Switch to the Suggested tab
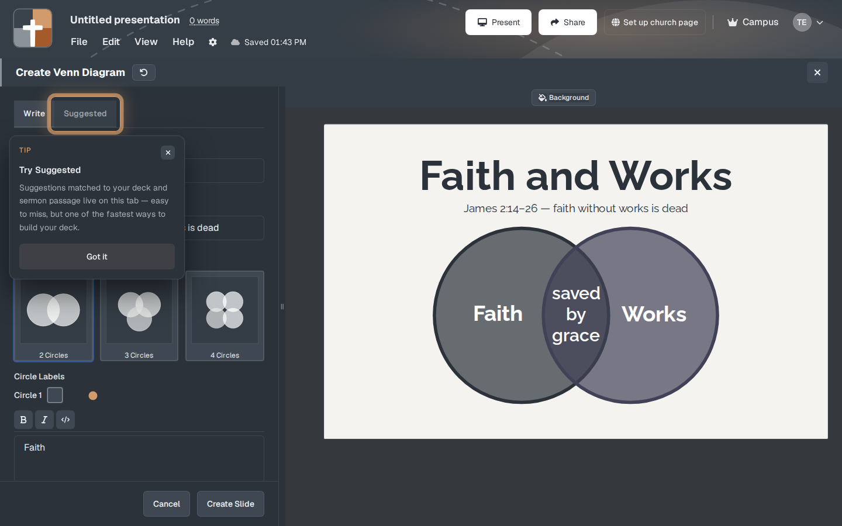842x526 pixels. pyautogui.click(x=85, y=113)
